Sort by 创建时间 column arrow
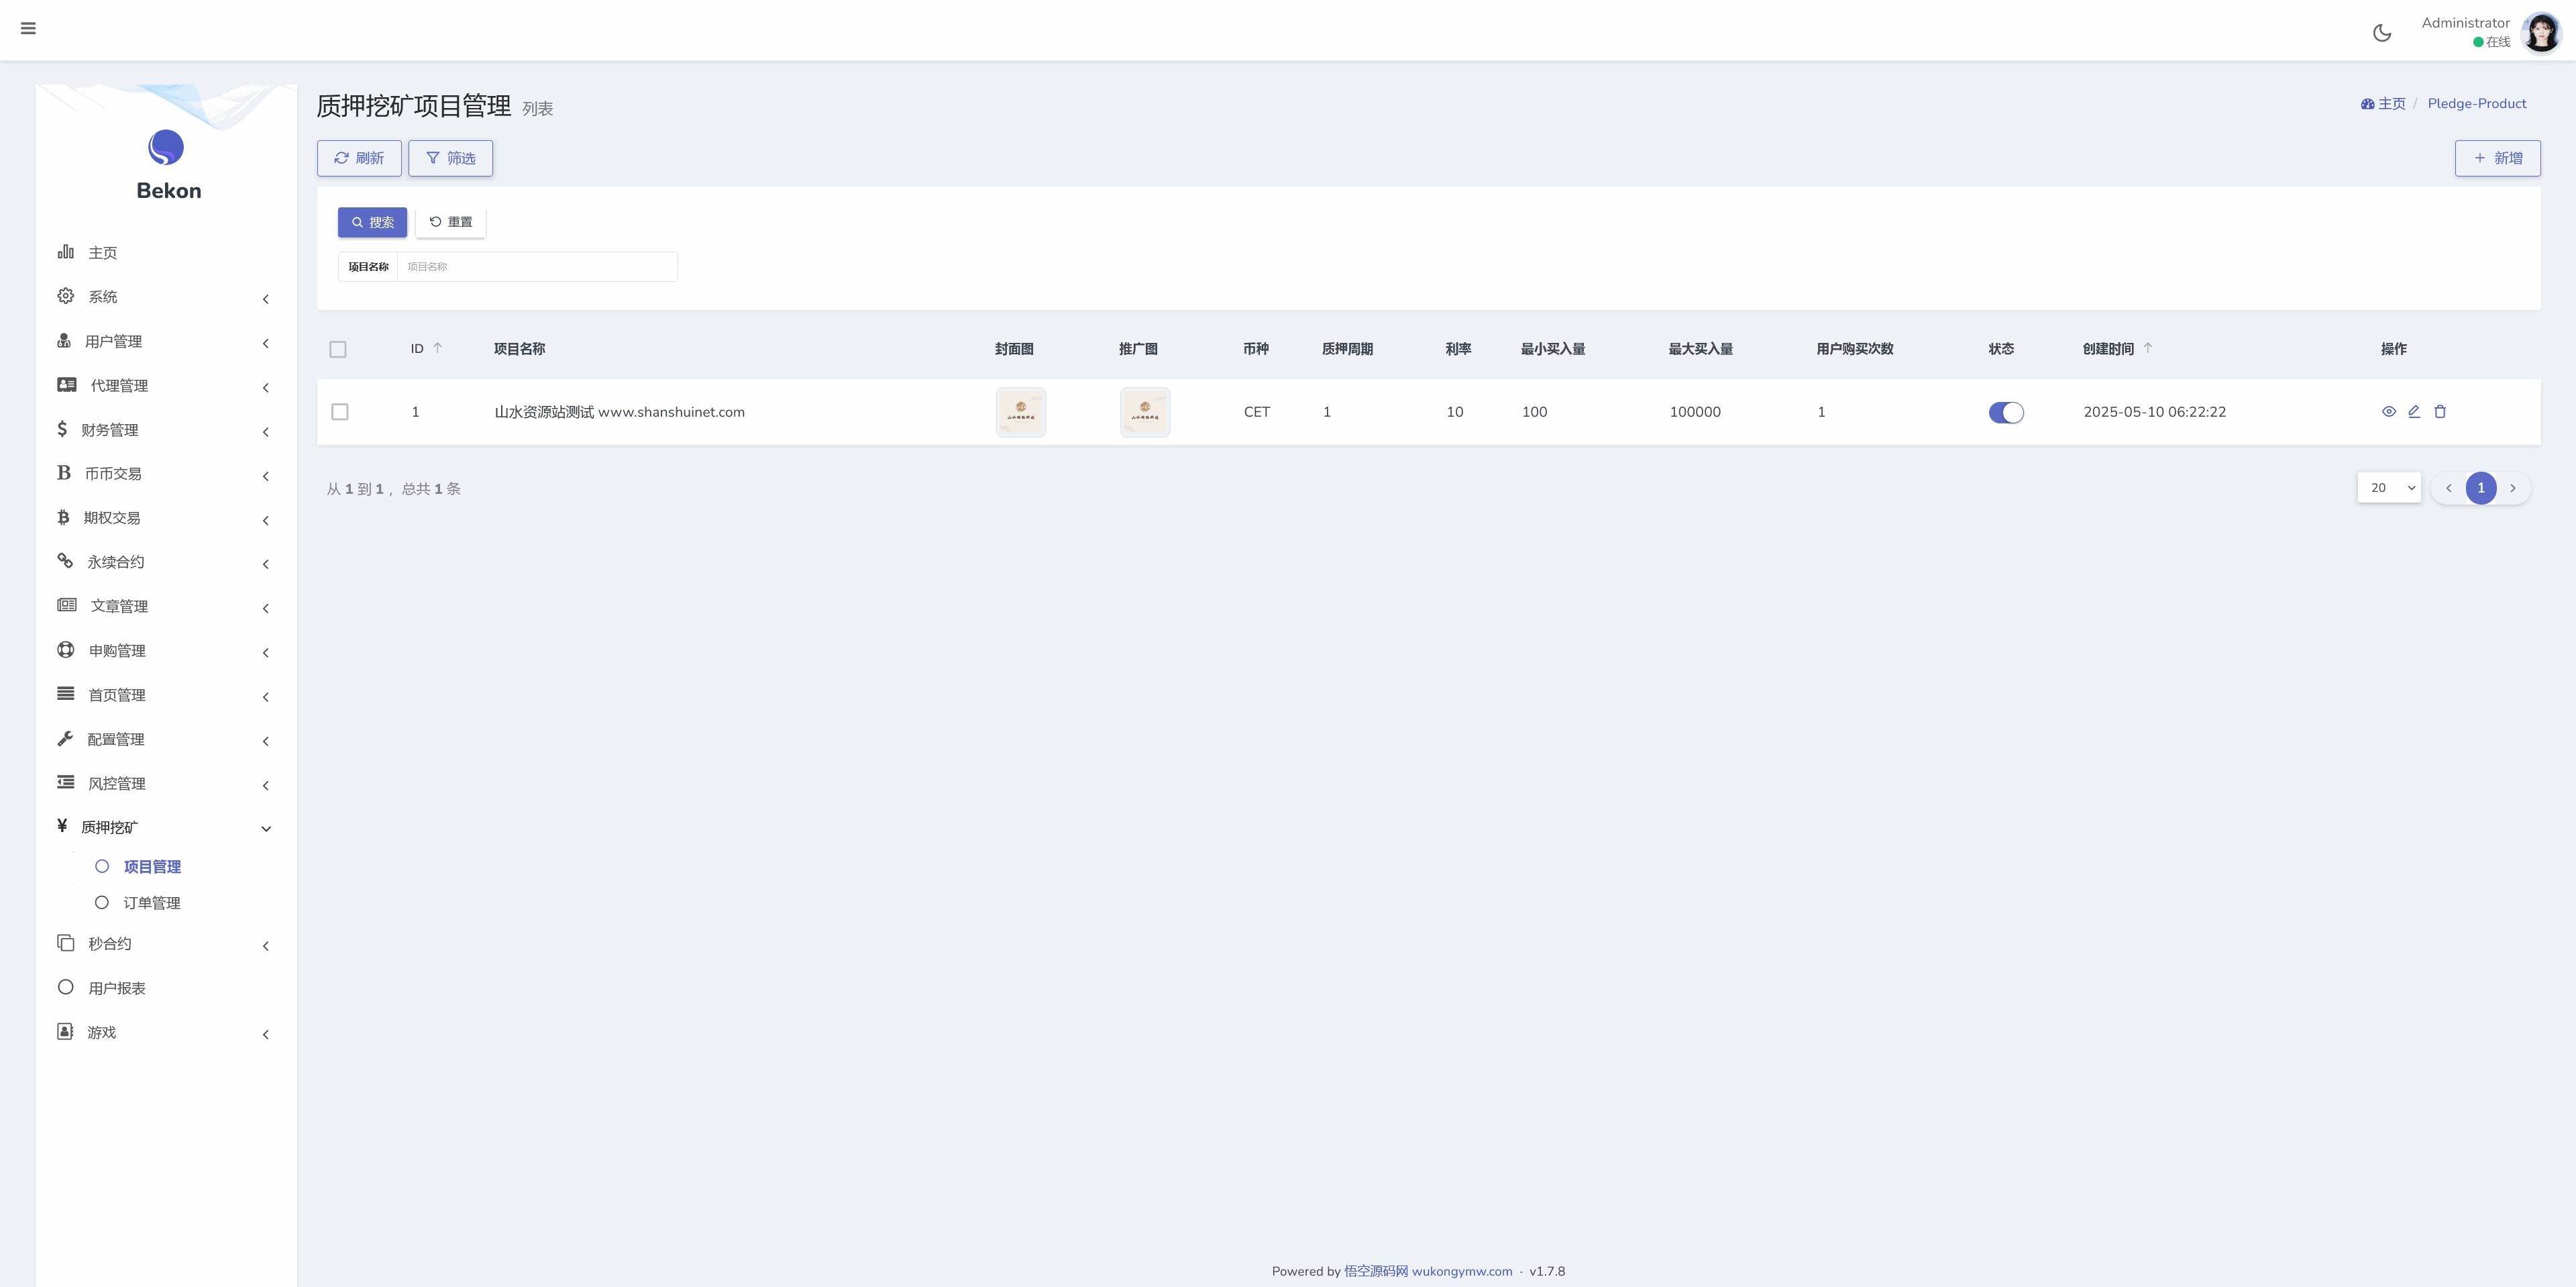 (2148, 348)
